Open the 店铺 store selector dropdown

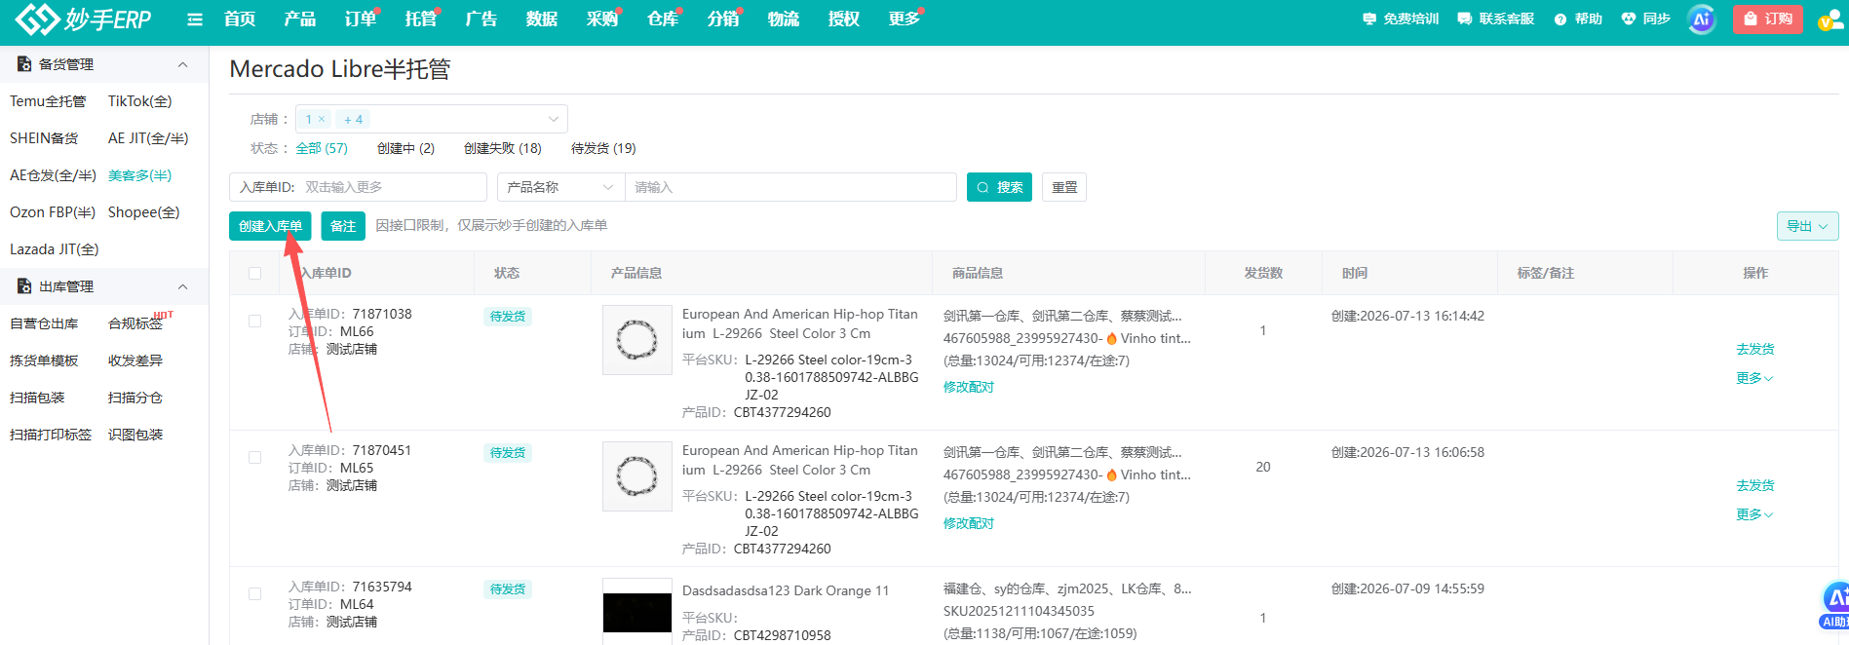tap(431, 119)
